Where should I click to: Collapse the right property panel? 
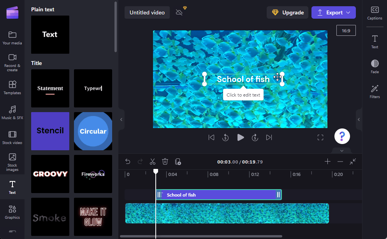[359, 119]
